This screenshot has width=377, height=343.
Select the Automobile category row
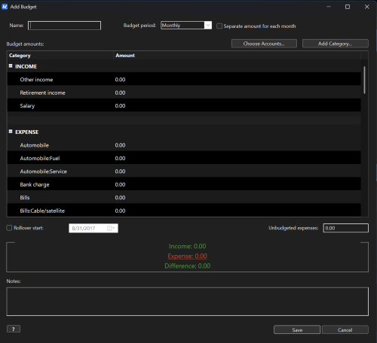[x=184, y=145]
